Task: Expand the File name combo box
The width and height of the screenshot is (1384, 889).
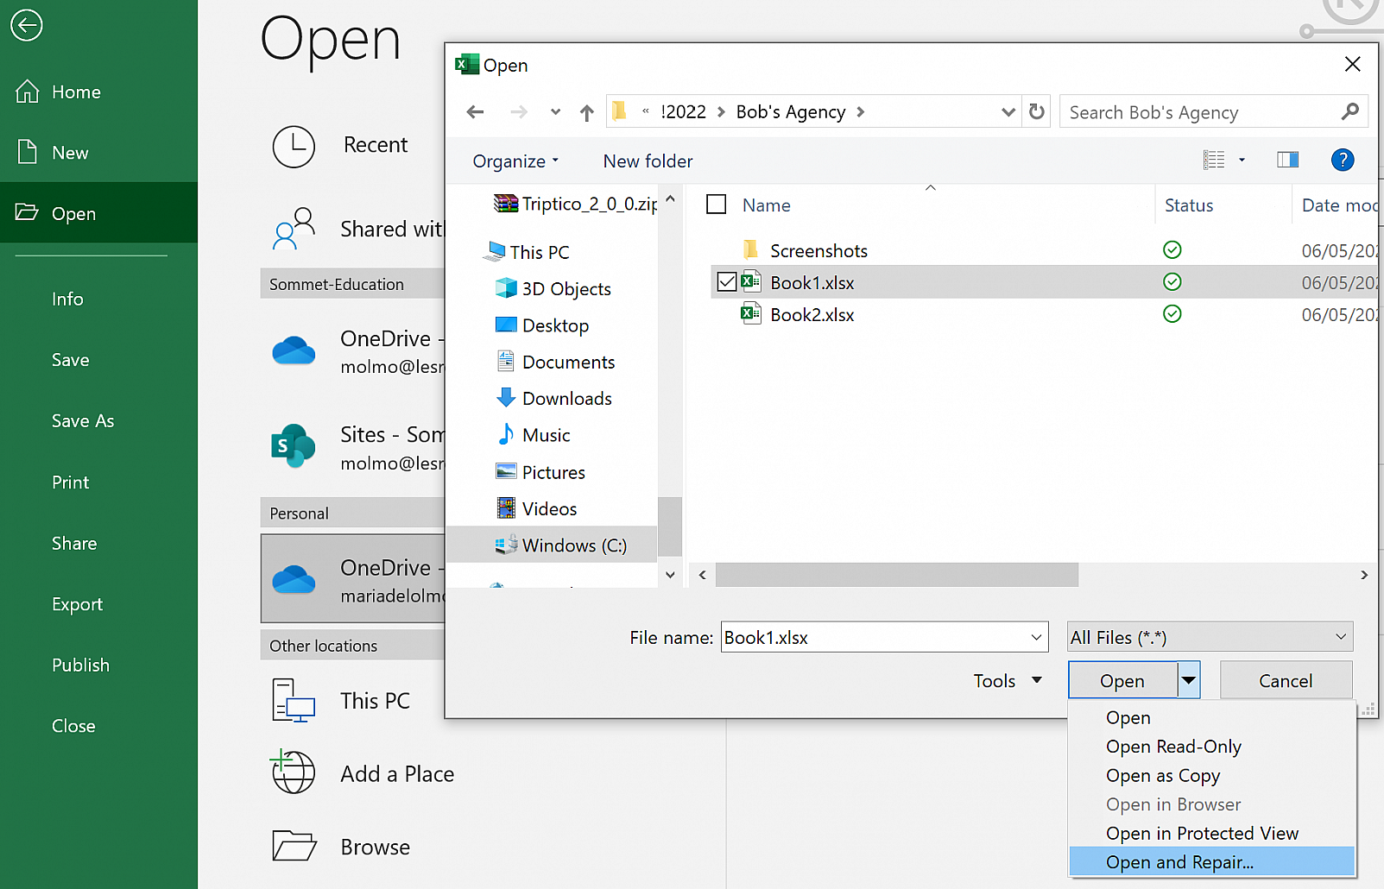Action: click(1036, 637)
